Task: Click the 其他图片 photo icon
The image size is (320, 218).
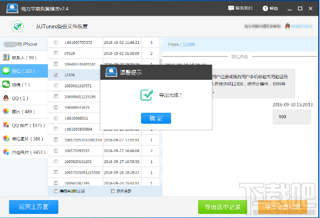Action: click(6, 152)
